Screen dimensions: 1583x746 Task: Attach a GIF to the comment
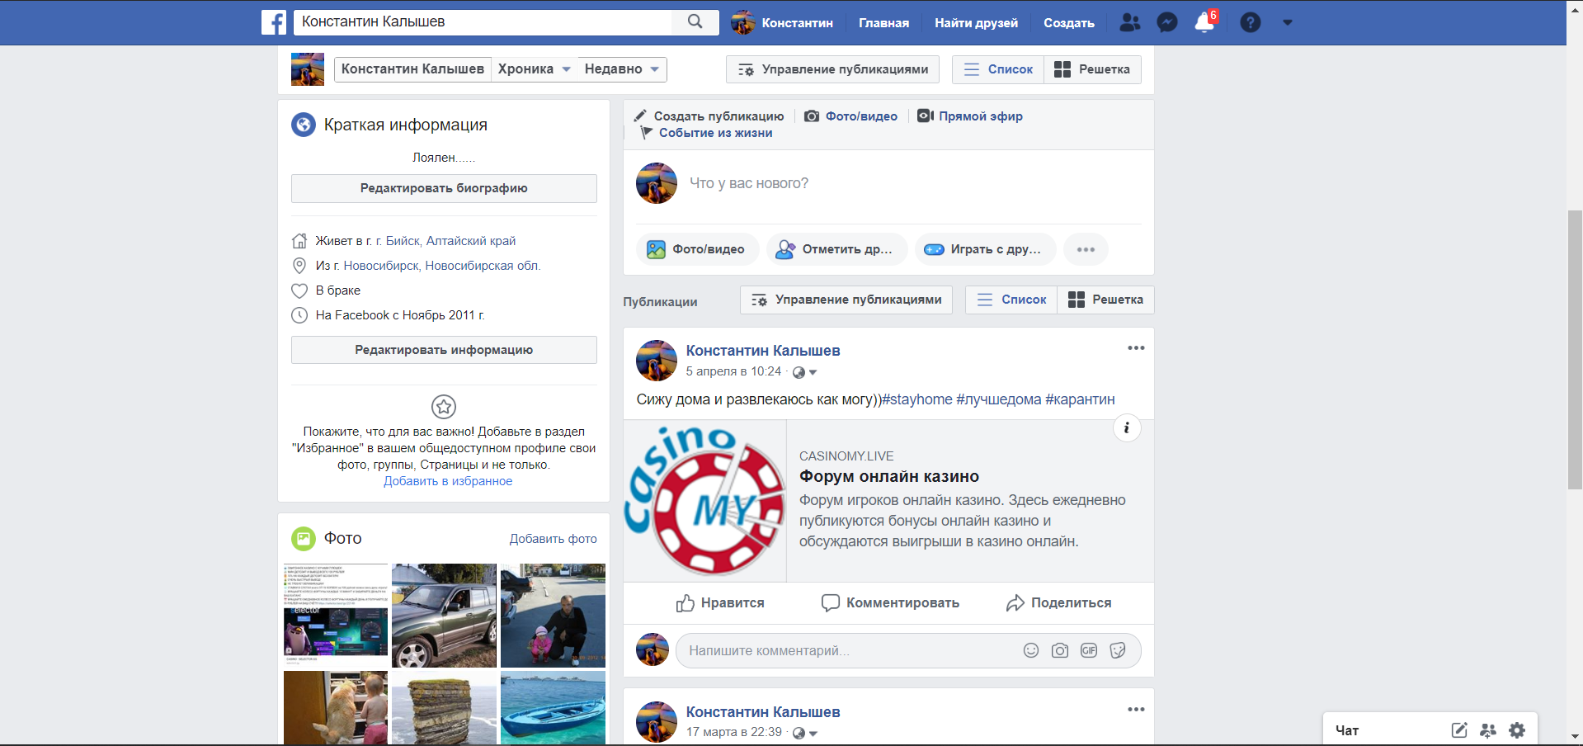(1089, 650)
